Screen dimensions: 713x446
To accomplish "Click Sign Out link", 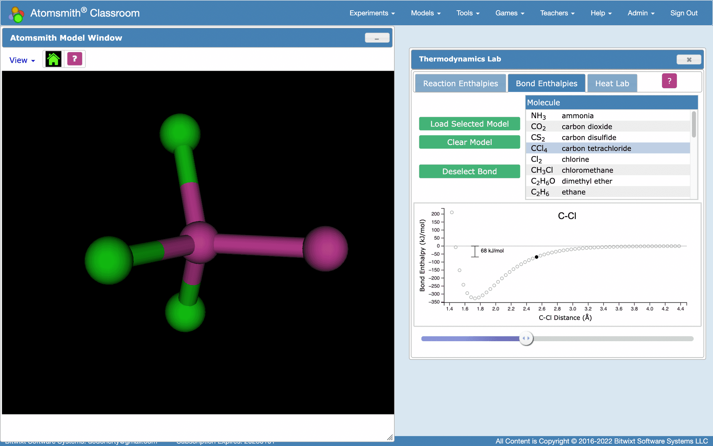I will click(684, 13).
